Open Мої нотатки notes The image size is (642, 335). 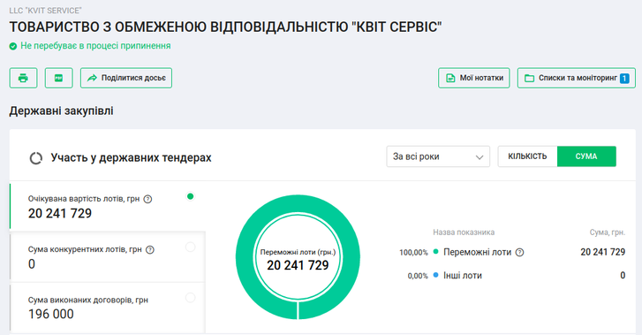tap(473, 78)
